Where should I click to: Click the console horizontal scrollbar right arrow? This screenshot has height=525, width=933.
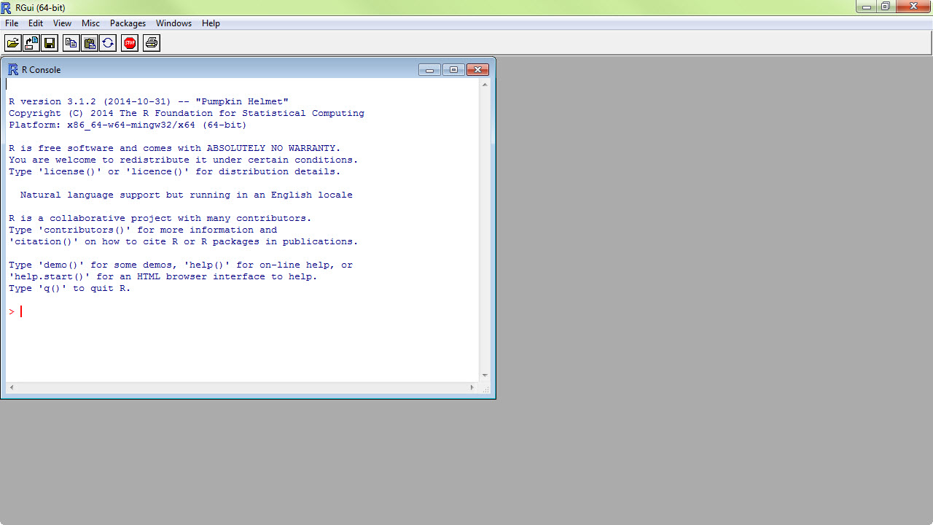472,388
